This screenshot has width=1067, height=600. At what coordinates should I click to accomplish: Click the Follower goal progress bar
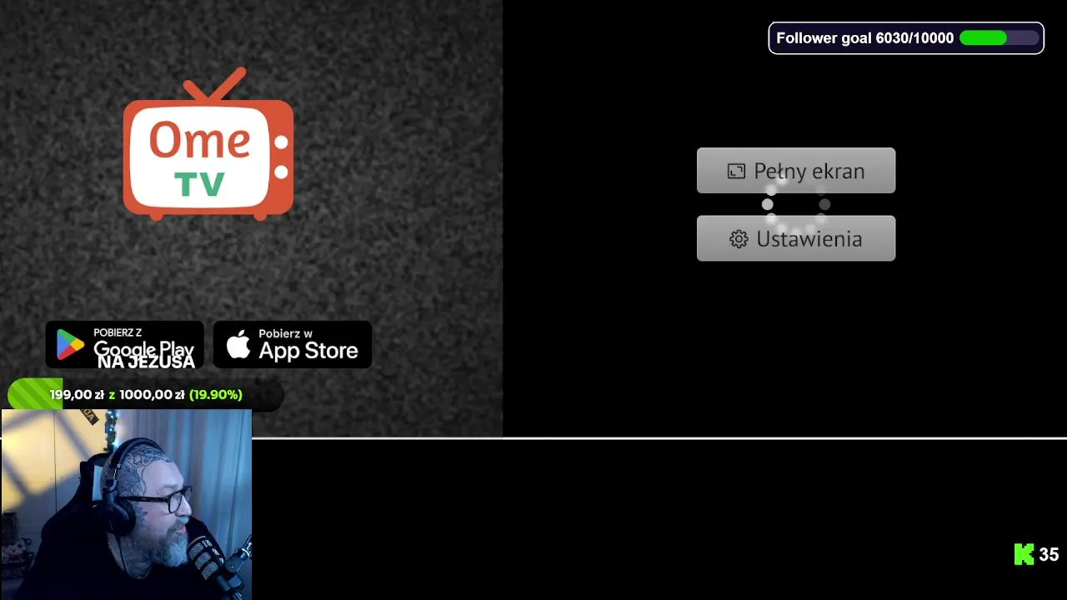point(999,38)
